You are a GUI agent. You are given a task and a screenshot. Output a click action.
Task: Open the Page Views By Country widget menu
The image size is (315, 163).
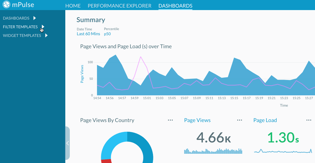point(170,120)
